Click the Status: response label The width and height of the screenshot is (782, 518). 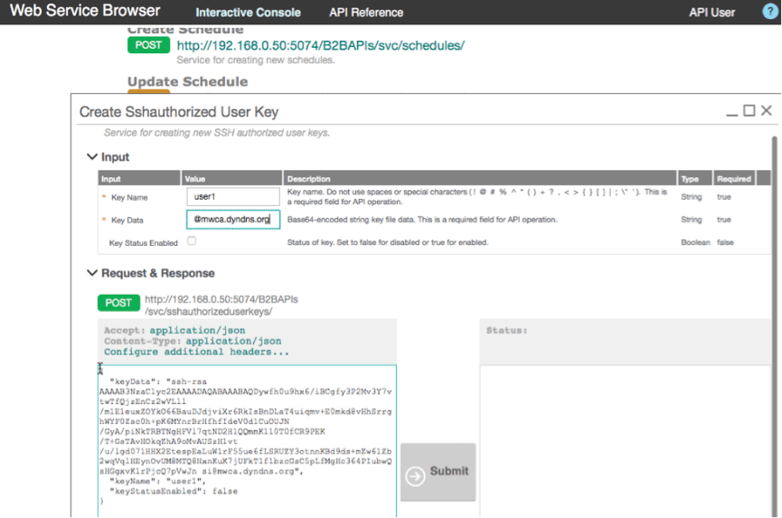point(506,330)
